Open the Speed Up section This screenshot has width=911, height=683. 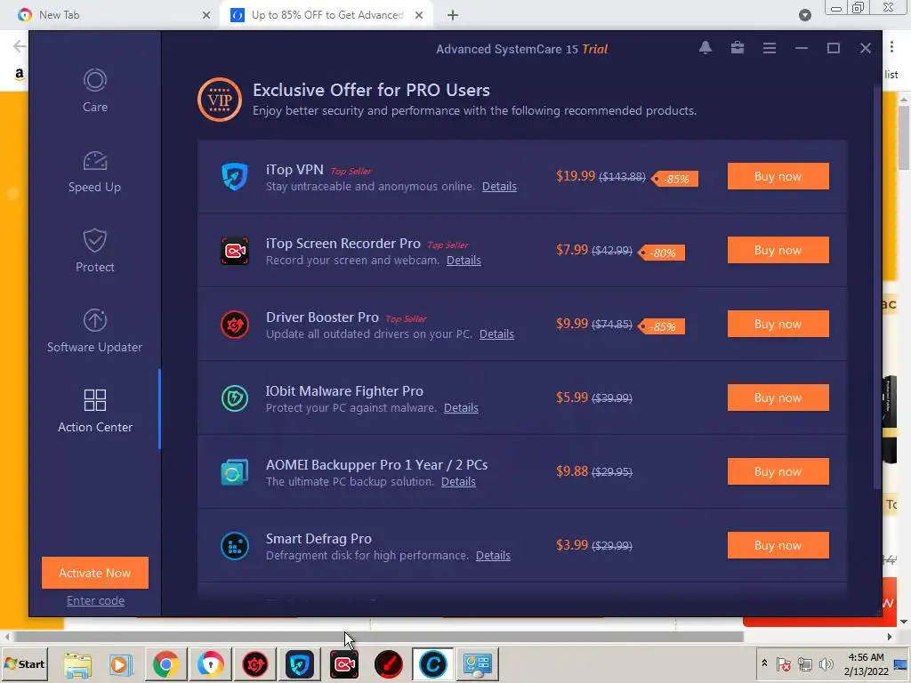click(x=94, y=172)
